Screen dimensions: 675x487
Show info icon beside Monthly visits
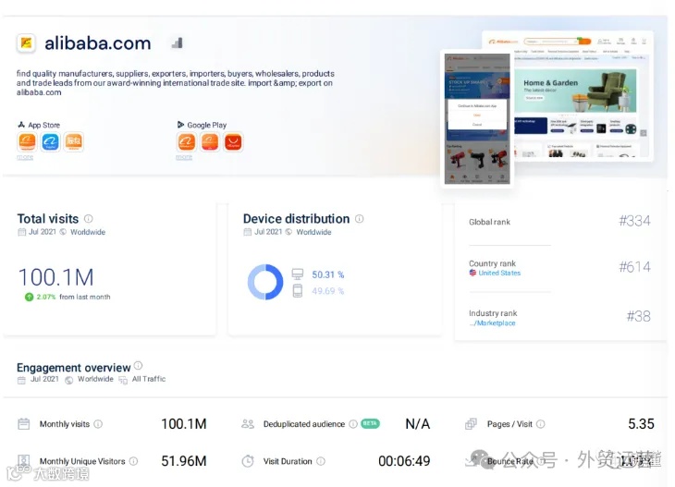[x=98, y=424]
